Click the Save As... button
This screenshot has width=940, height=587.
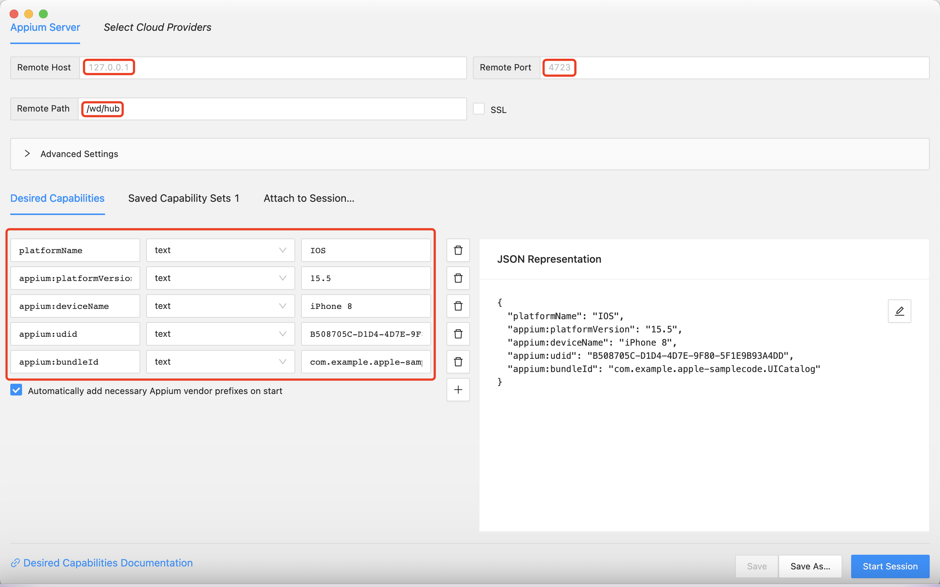810,566
